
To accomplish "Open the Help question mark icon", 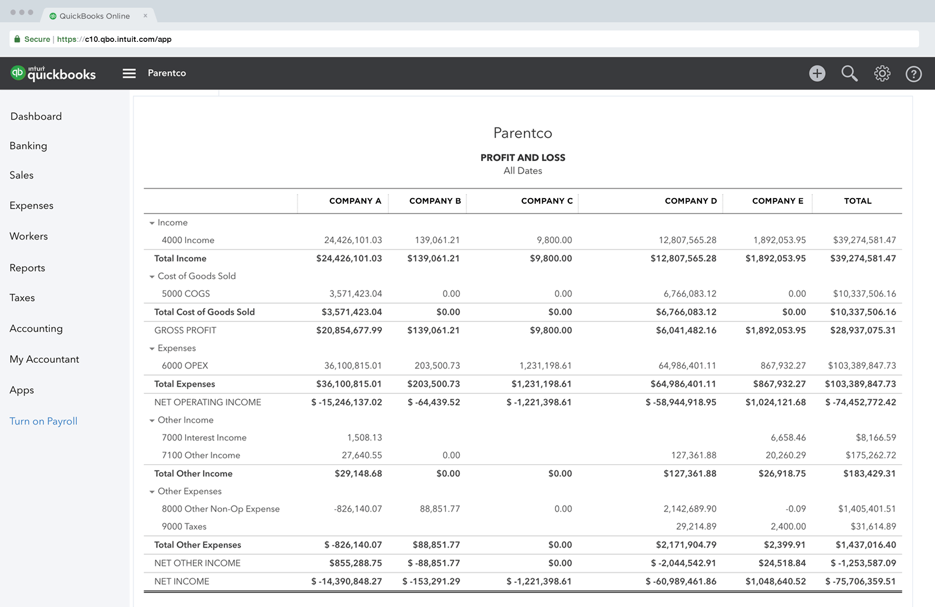I will [x=913, y=74].
